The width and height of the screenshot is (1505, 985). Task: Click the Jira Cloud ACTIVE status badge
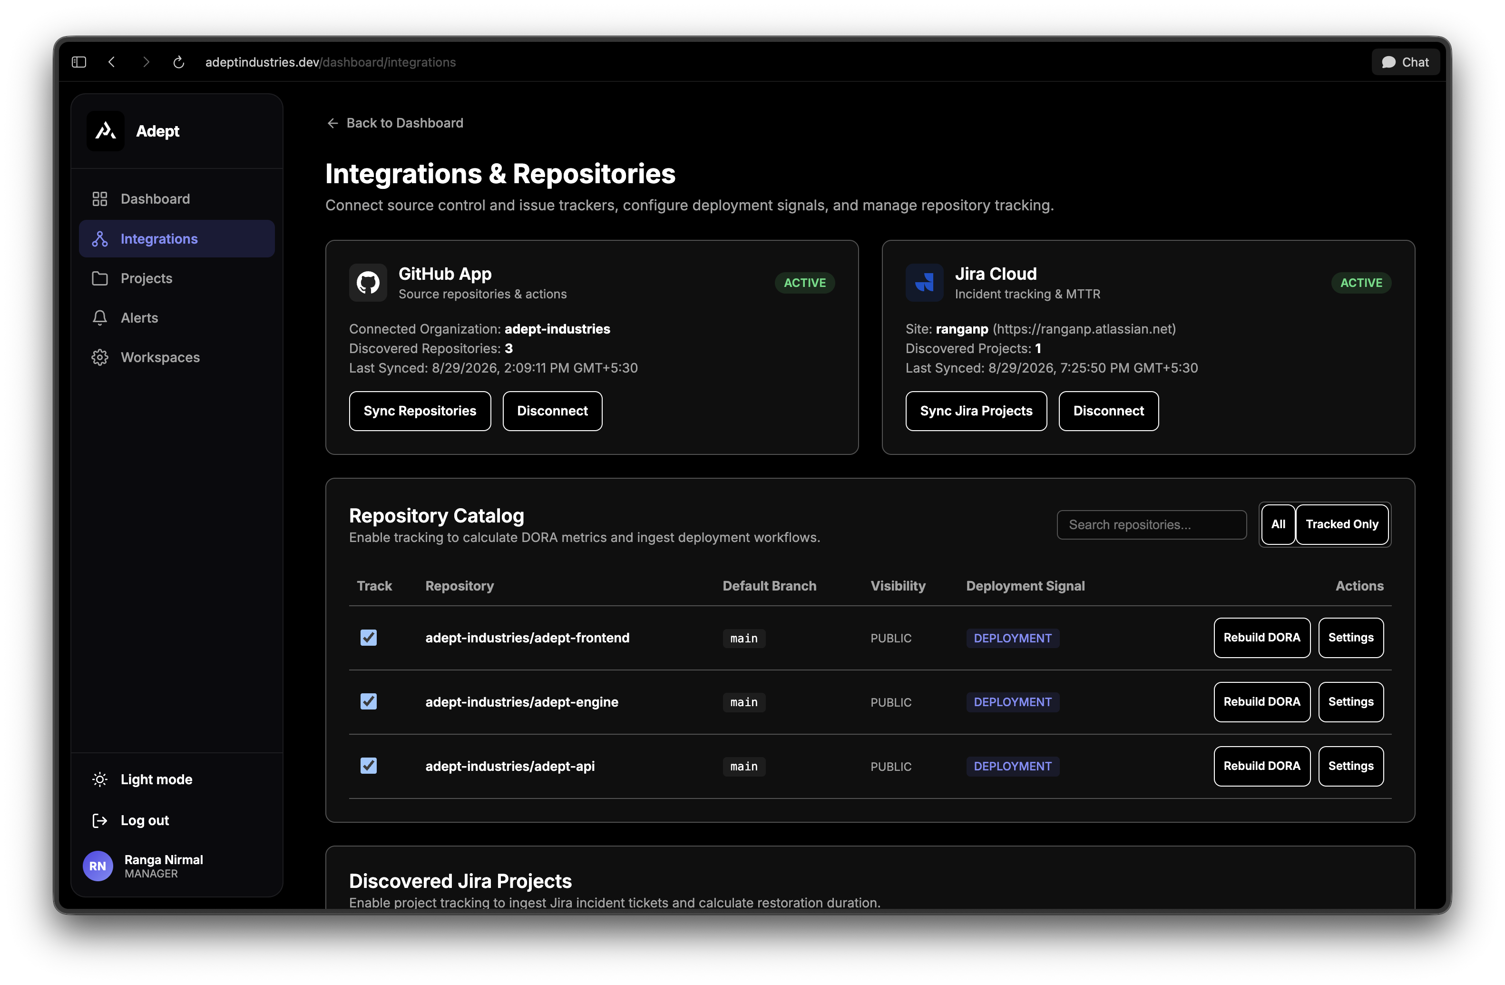pyautogui.click(x=1361, y=283)
